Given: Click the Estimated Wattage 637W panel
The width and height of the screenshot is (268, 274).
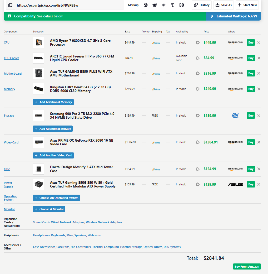Looking at the screenshot, I should pos(234,16).
